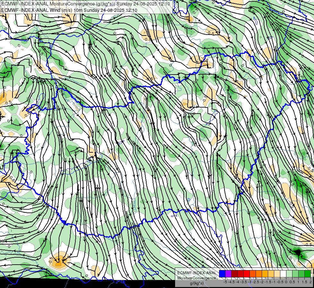This screenshot has height=288, width=314.
Task: Click the legend tick label -1.5
Action: coord(268,282)
